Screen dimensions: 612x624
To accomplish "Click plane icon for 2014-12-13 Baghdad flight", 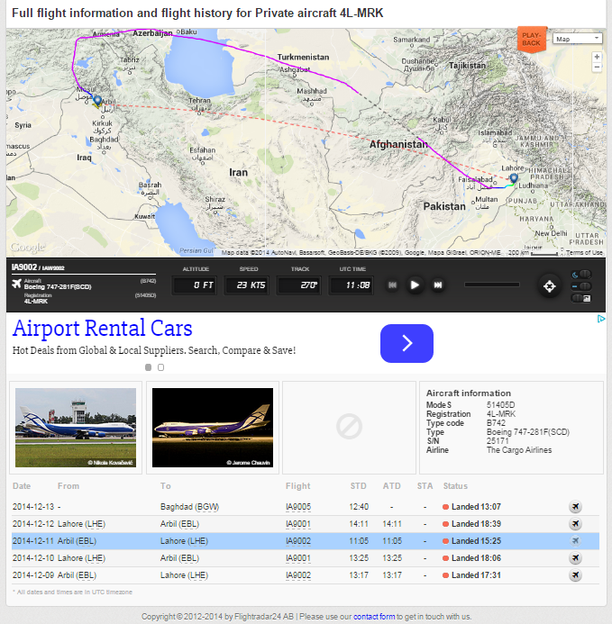I will pos(575,507).
